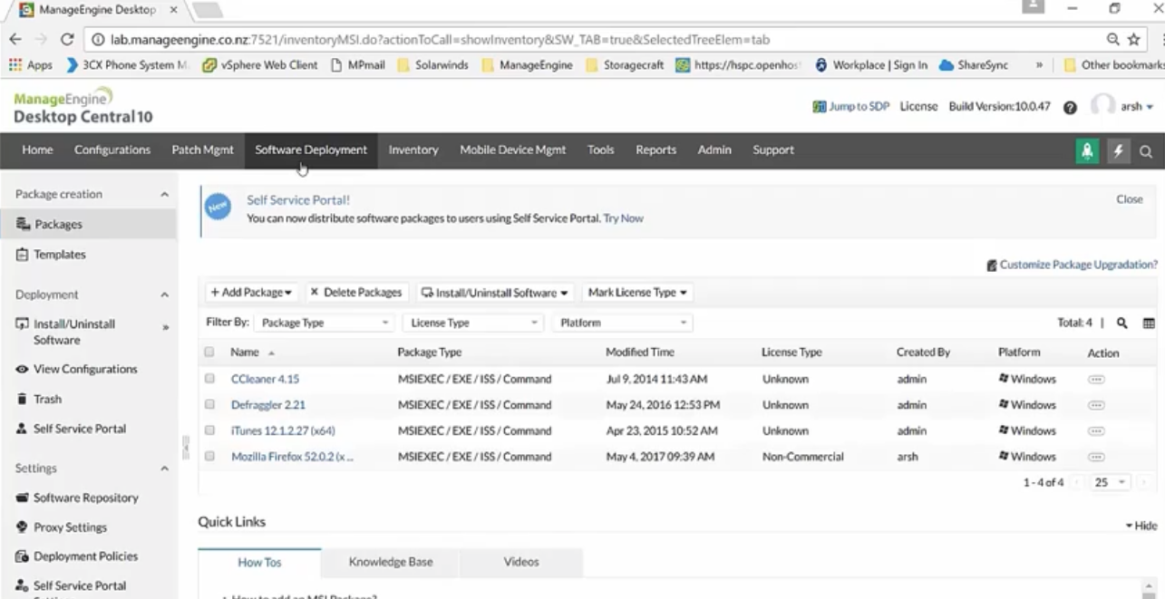Reload the page with browser refresh icon
Image resolution: width=1165 pixels, height=599 pixels.
[x=67, y=39]
